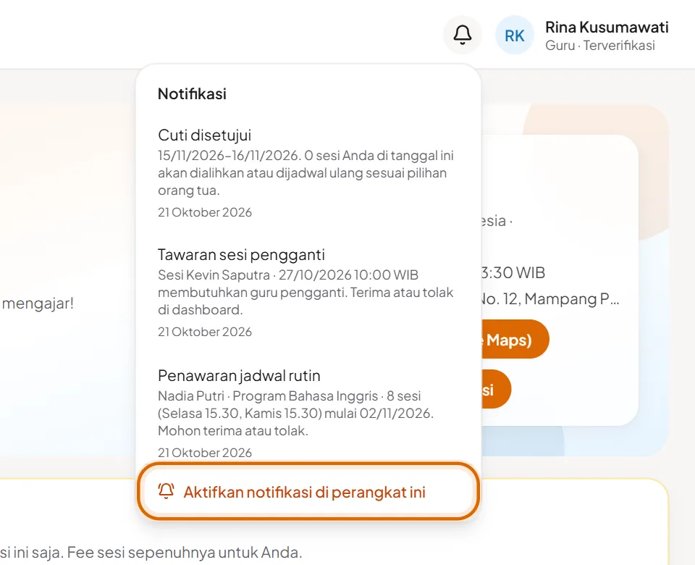
Task: Click the partly hidden orange button below Maps
Action: 497,389
